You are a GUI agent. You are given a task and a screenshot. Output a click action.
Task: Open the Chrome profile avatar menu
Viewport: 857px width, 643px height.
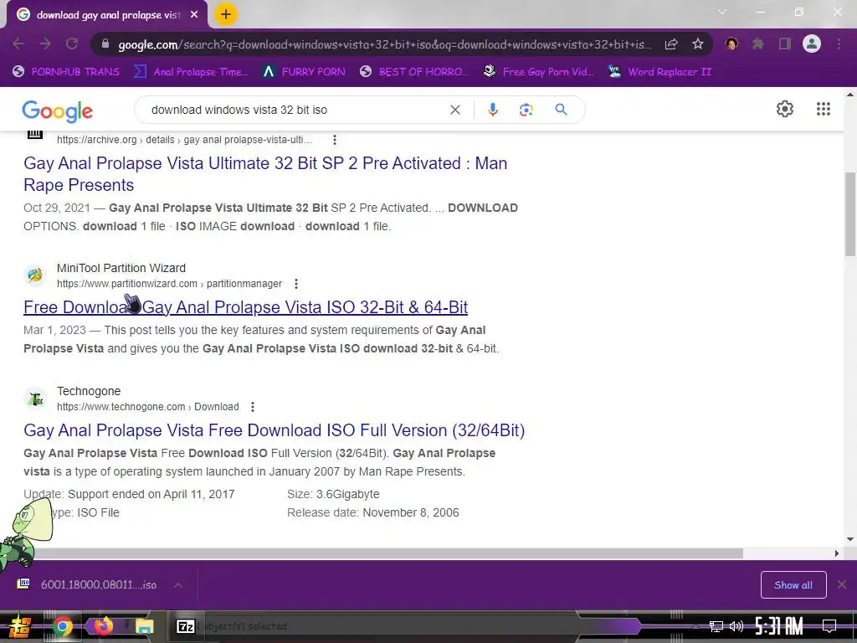[x=812, y=44]
